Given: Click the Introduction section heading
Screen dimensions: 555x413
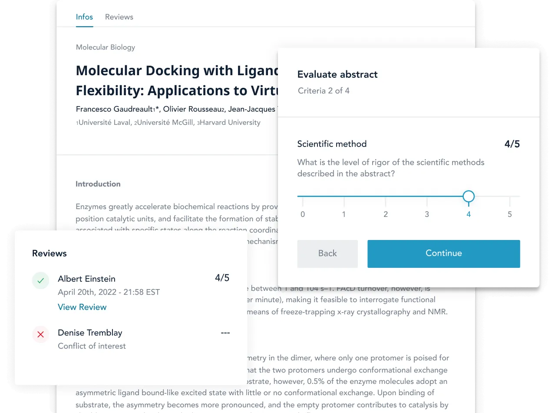Looking at the screenshot, I should pos(98,184).
